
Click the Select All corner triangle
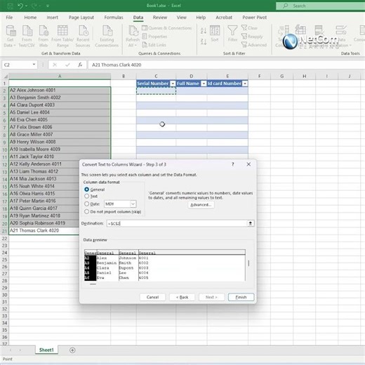click(x=5, y=77)
